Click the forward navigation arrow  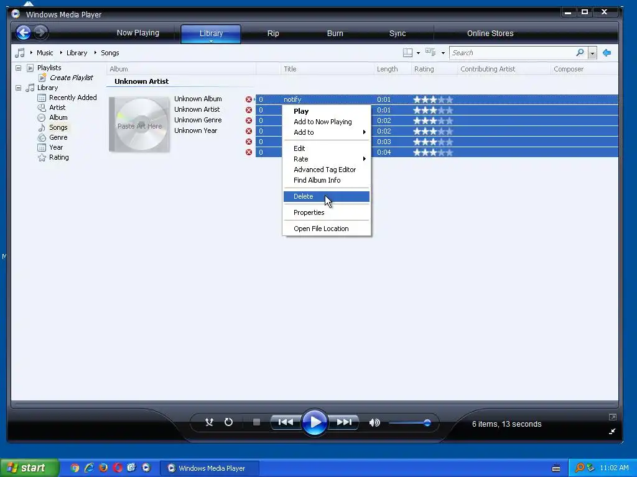point(40,32)
